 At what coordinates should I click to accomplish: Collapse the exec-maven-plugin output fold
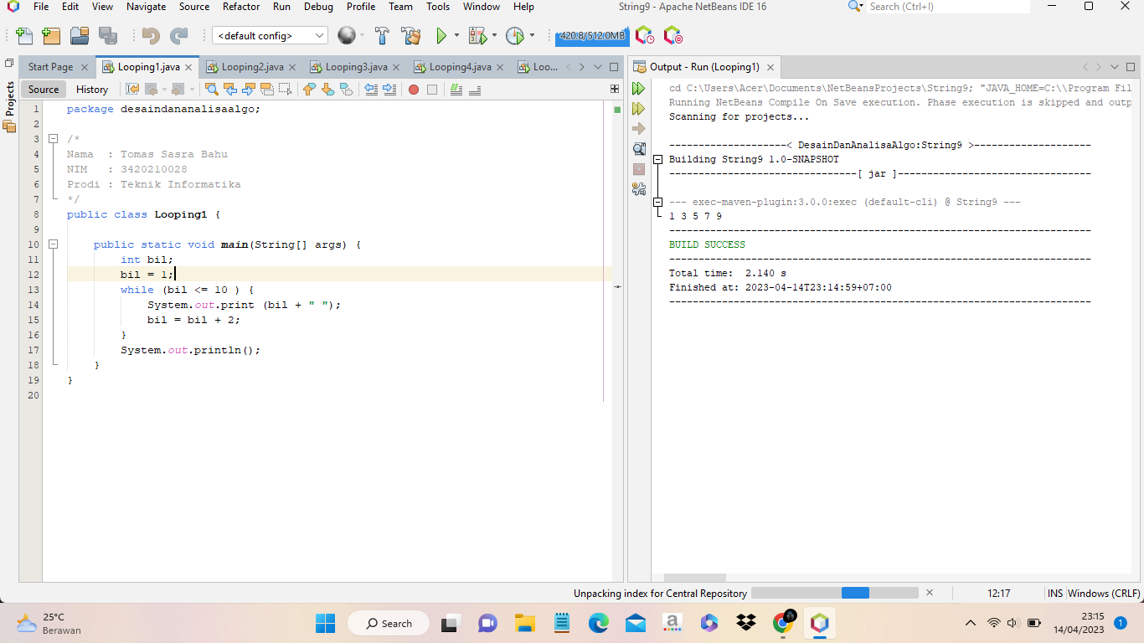(x=658, y=202)
